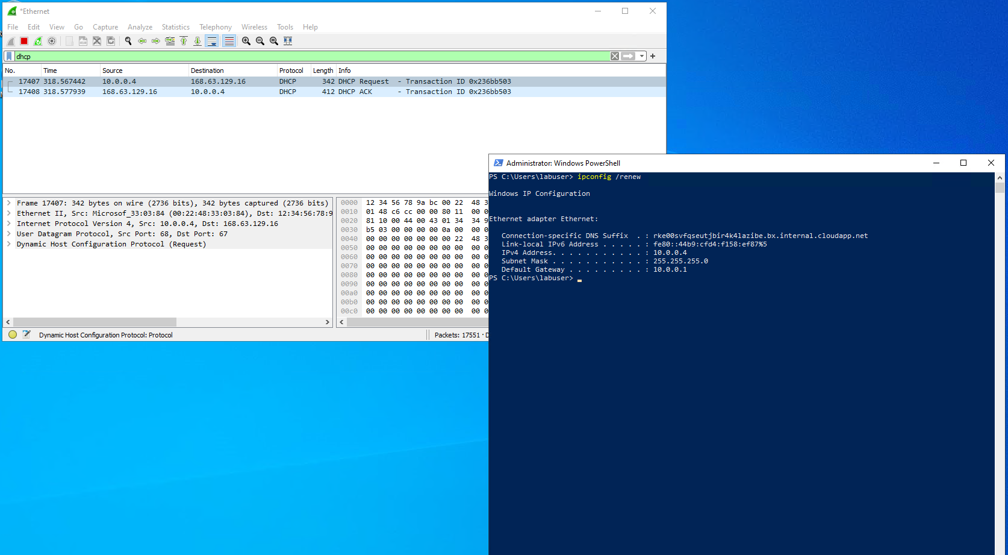Open Expert Information from the status bar
1008x555 pixels.
[12, 334]
